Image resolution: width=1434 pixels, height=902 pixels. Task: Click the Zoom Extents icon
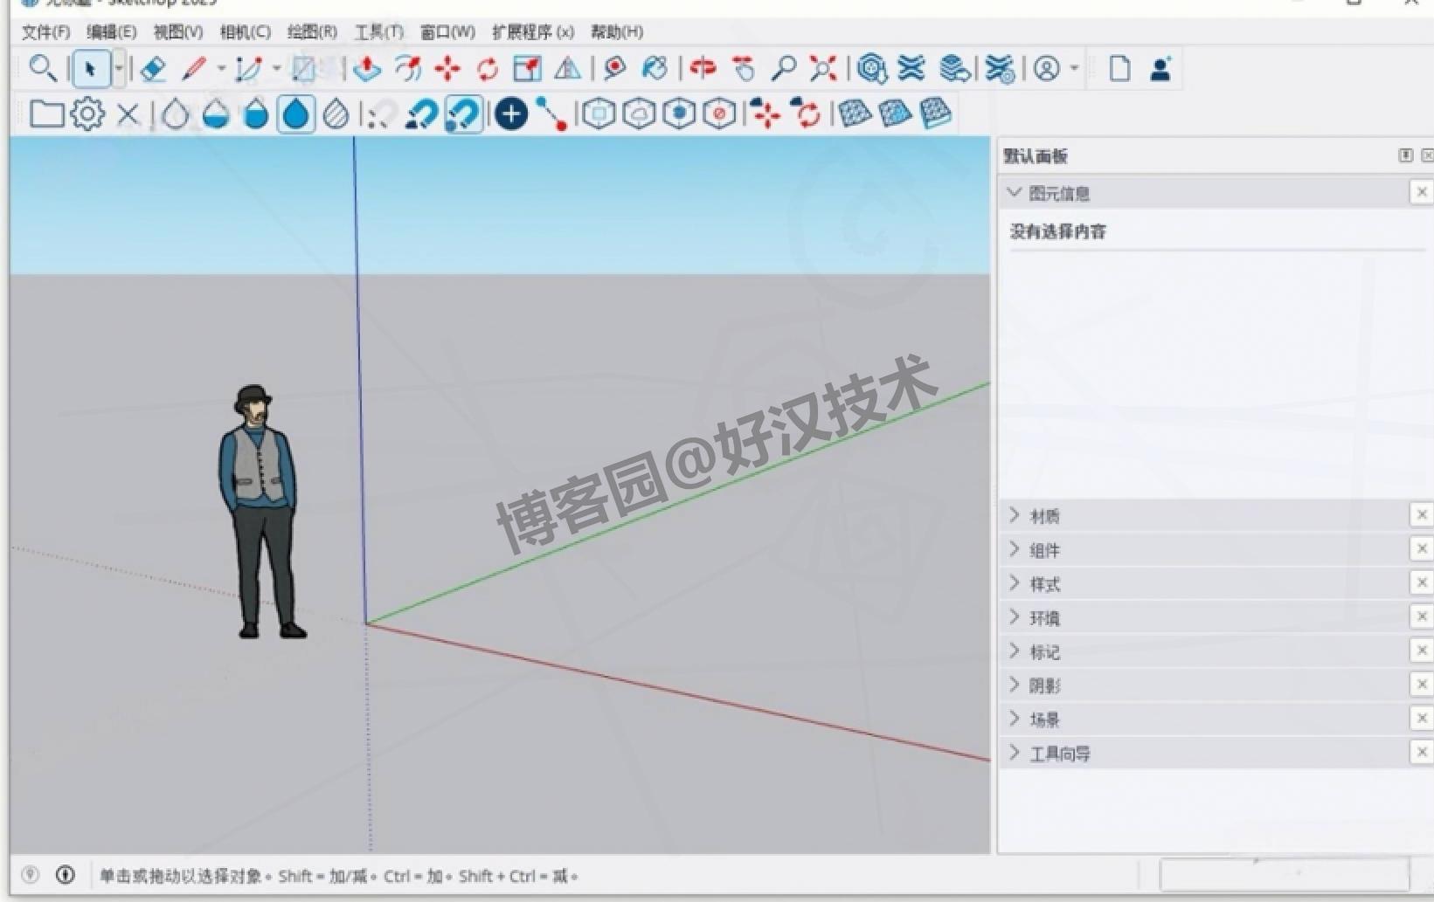coord(822,67)
